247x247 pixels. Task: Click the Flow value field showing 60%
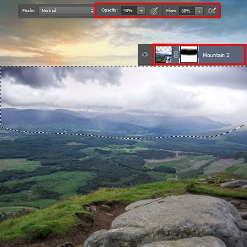(187, 11)
